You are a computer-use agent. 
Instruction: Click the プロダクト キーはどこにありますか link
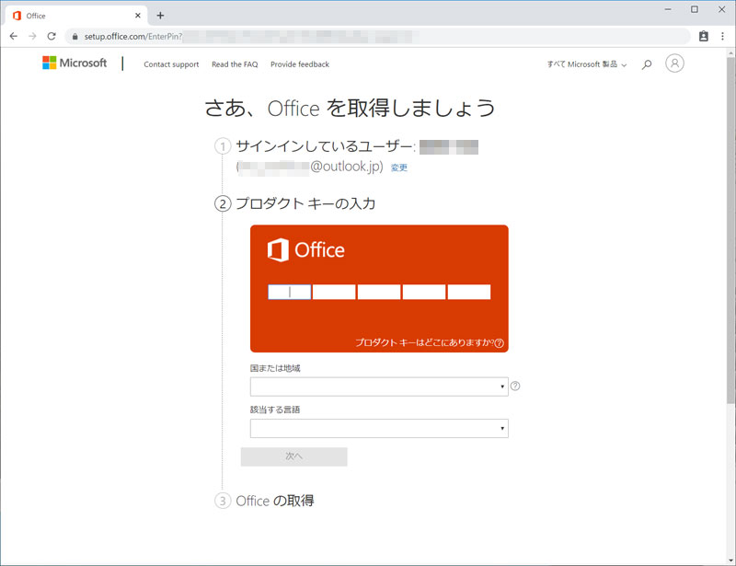[425, 342]
